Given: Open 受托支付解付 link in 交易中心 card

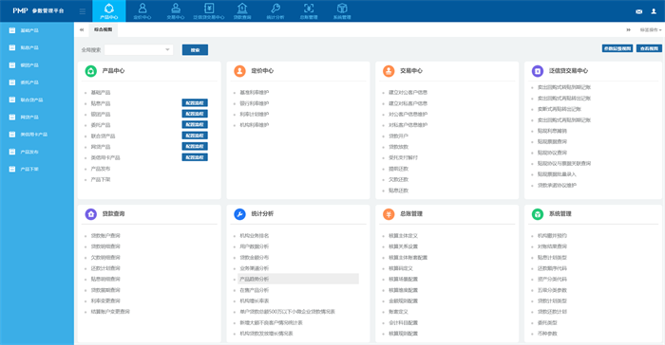Looking at the screenshot, I should pos(403,157).
